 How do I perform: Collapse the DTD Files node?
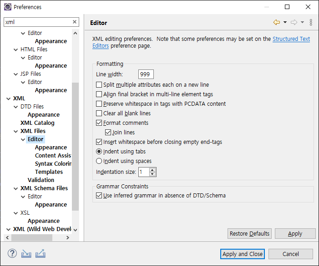pyautogui.click(x=15, y=107)
